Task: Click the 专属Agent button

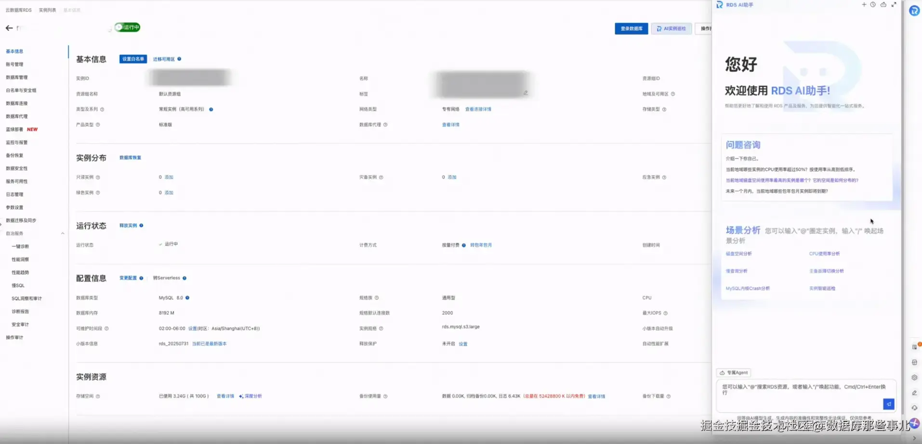Action: [734, 372]
